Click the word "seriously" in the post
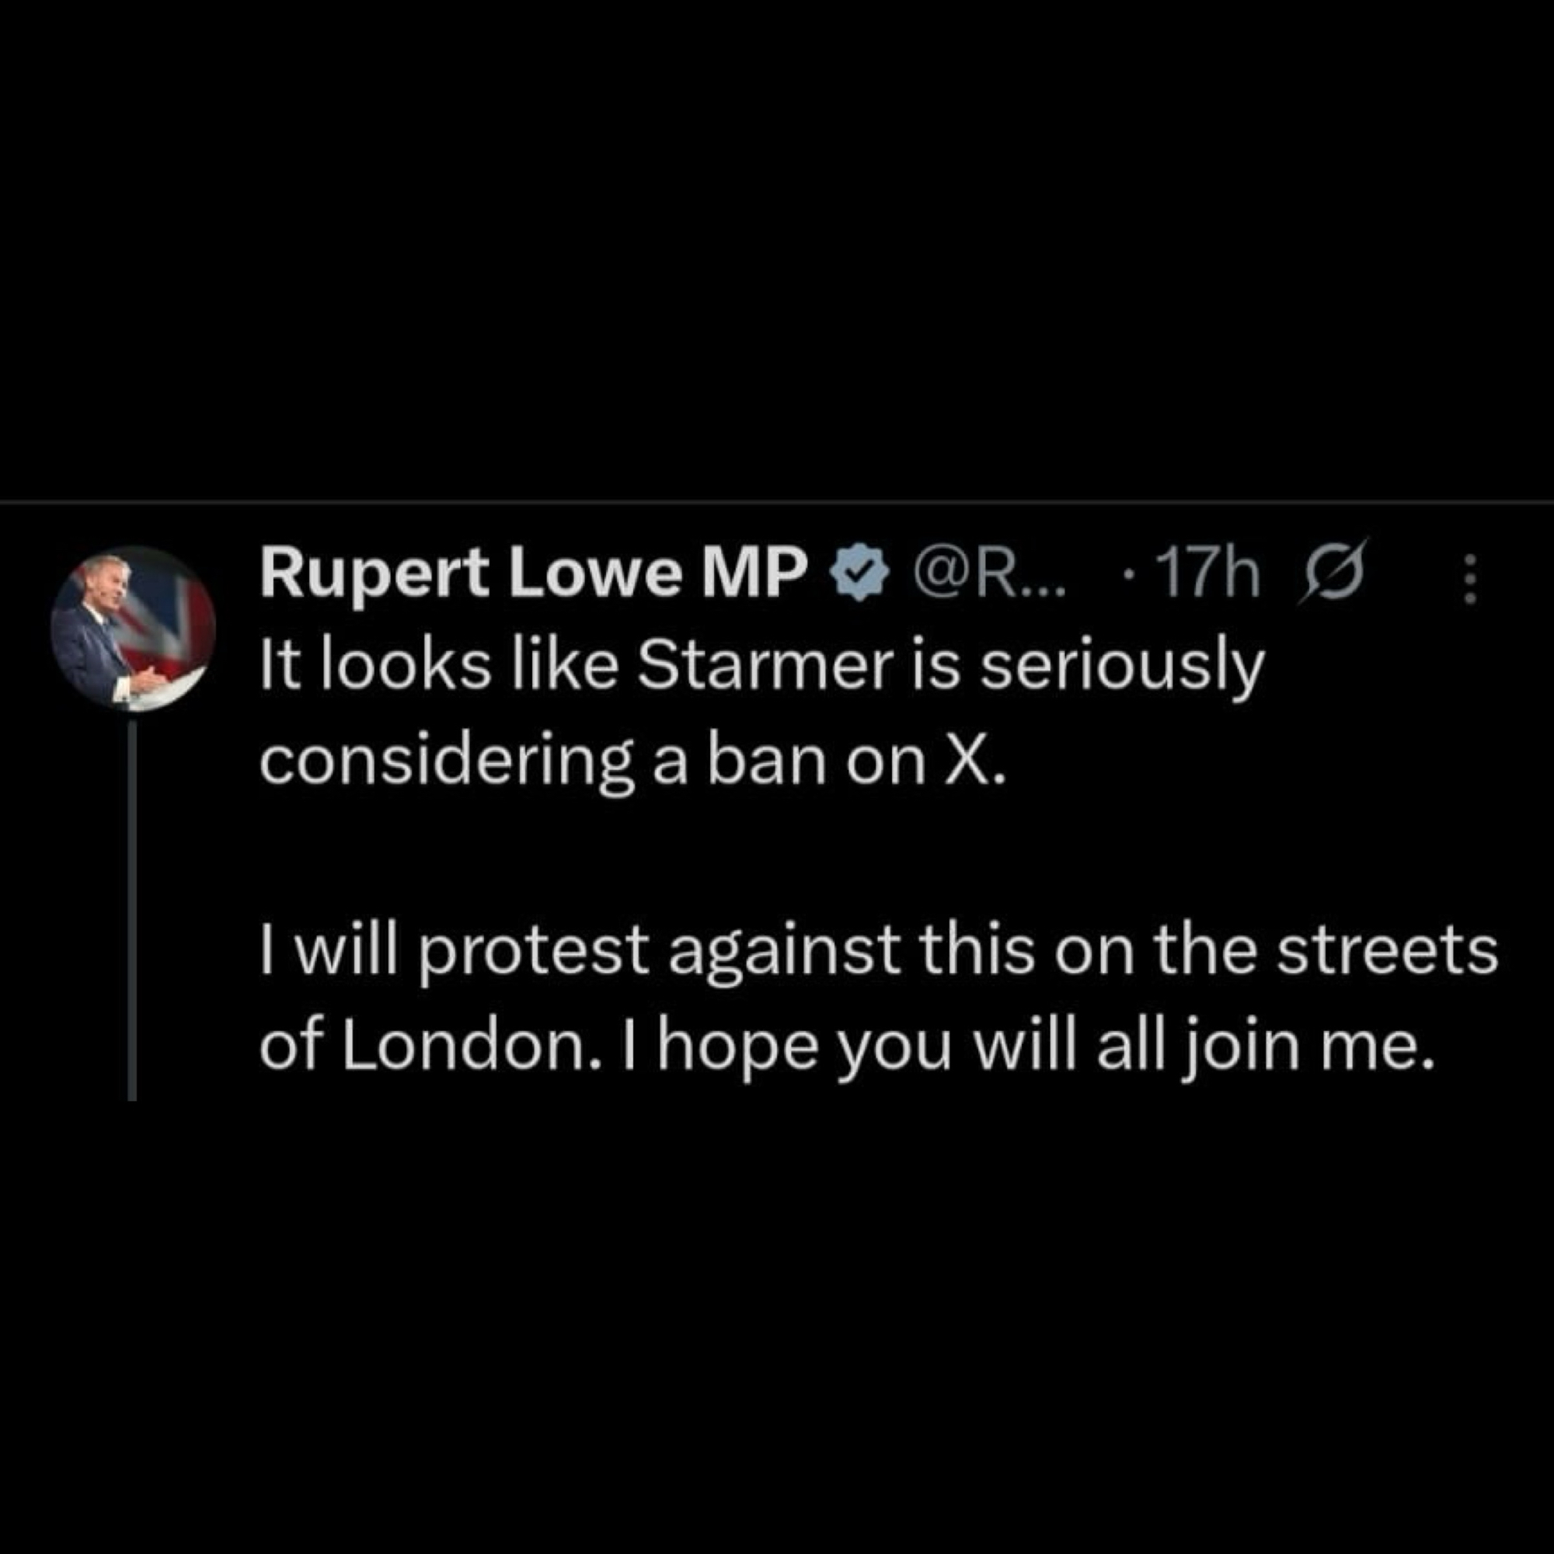This screenshot has height=1554, width=1554. click(1121, 669)
